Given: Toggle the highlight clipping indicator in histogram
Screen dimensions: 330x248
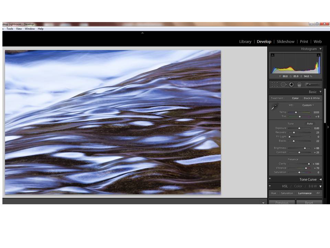Looking at the screenshot, I should tap(318, 55).
